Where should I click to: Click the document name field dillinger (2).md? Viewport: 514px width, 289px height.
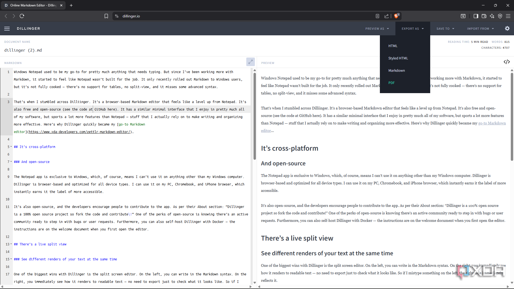pyautogui.click(x=23, y=50)
